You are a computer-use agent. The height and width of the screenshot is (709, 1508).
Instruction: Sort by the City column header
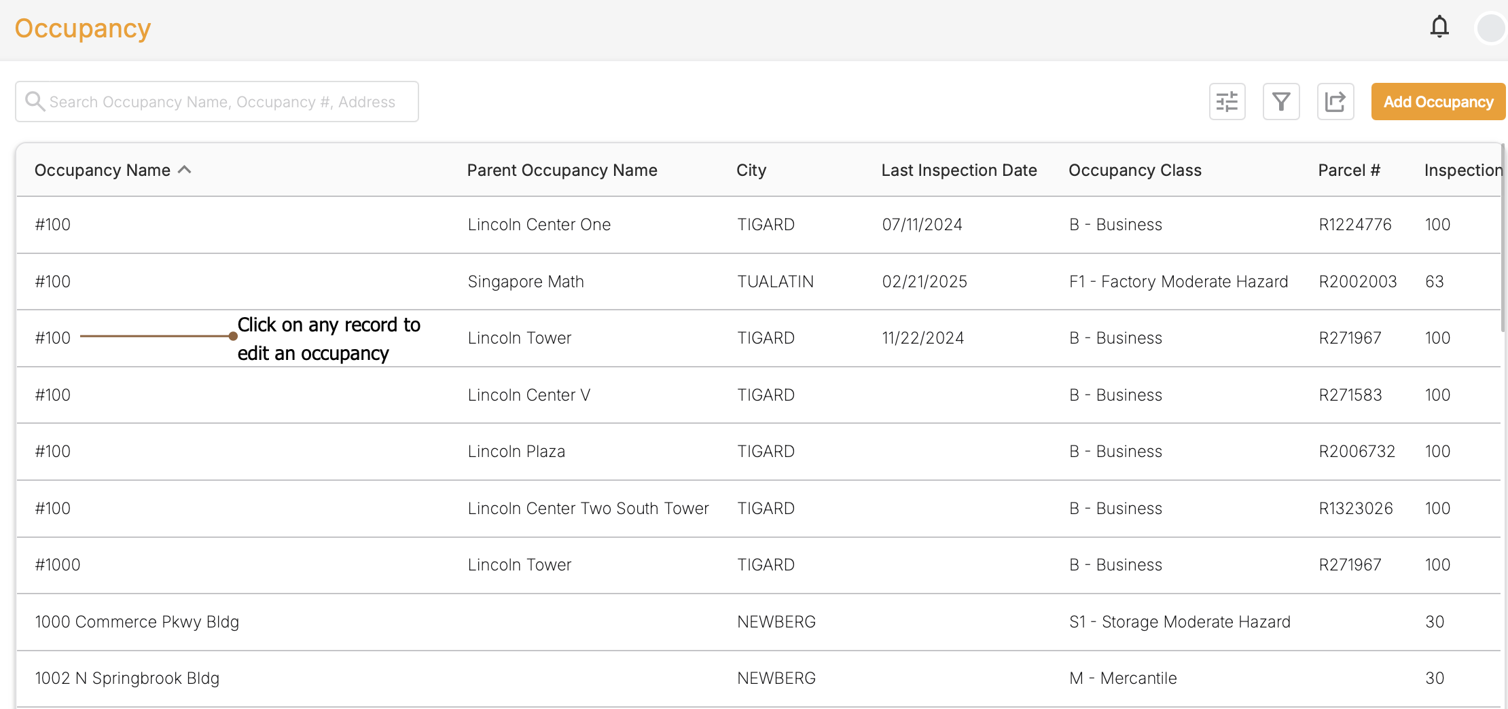pos(751,170)
